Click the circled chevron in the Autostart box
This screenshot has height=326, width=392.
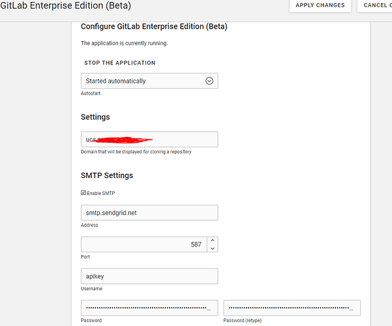209,81
